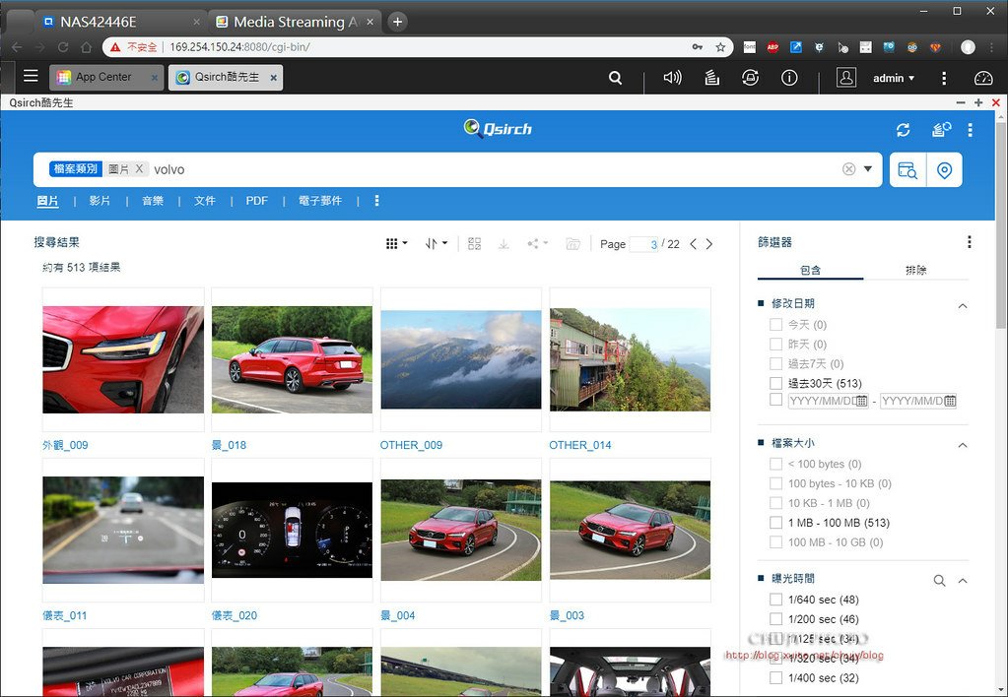Image resolution: width=1008 pixels, height=697 pixels.
Task: Go to the previous results page
Action: click(x=693, y=243)
